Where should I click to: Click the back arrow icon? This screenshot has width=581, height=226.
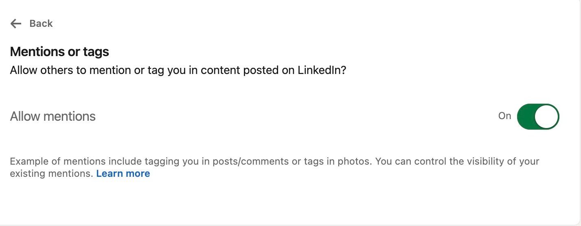pyautogui.click(x=16, y=24)
